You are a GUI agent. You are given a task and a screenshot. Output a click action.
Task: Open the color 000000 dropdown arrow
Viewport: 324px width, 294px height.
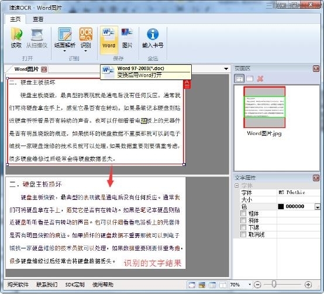coord(317,207)
